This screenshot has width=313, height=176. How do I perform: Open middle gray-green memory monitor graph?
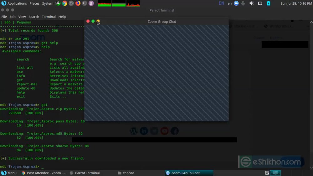[119, 3]
